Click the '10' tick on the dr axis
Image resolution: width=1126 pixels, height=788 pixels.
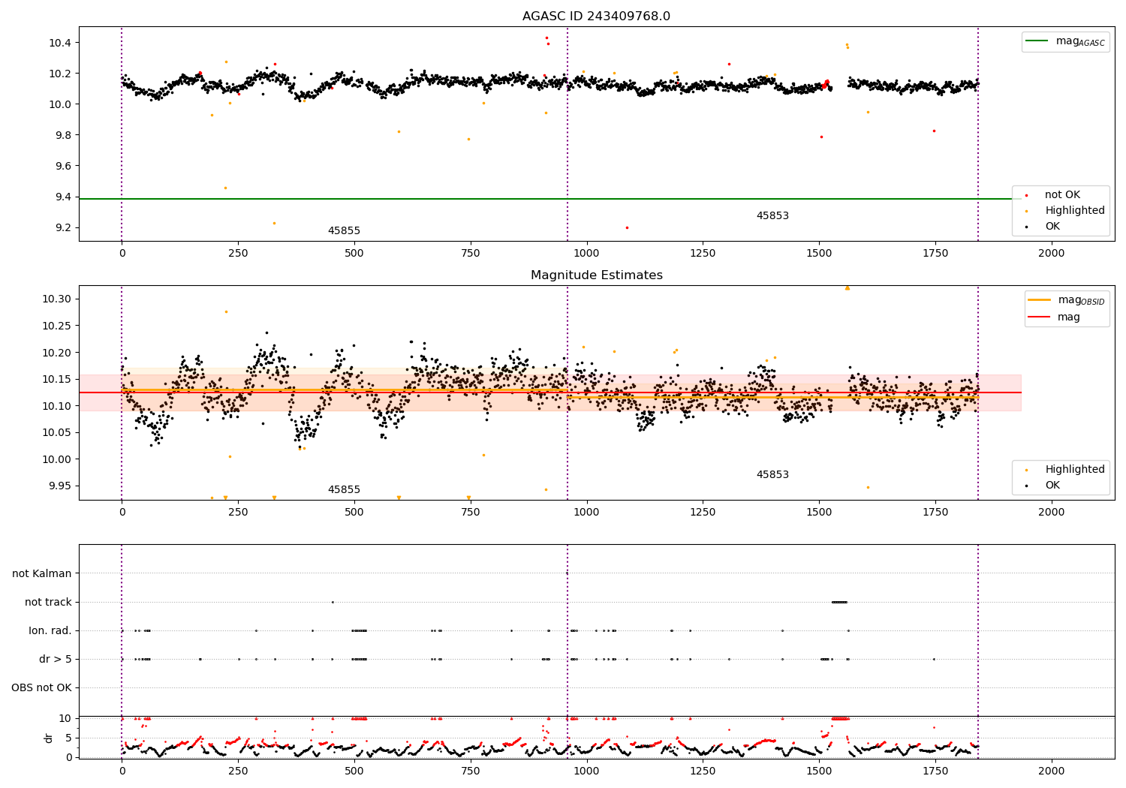click(x=65, y=718)
